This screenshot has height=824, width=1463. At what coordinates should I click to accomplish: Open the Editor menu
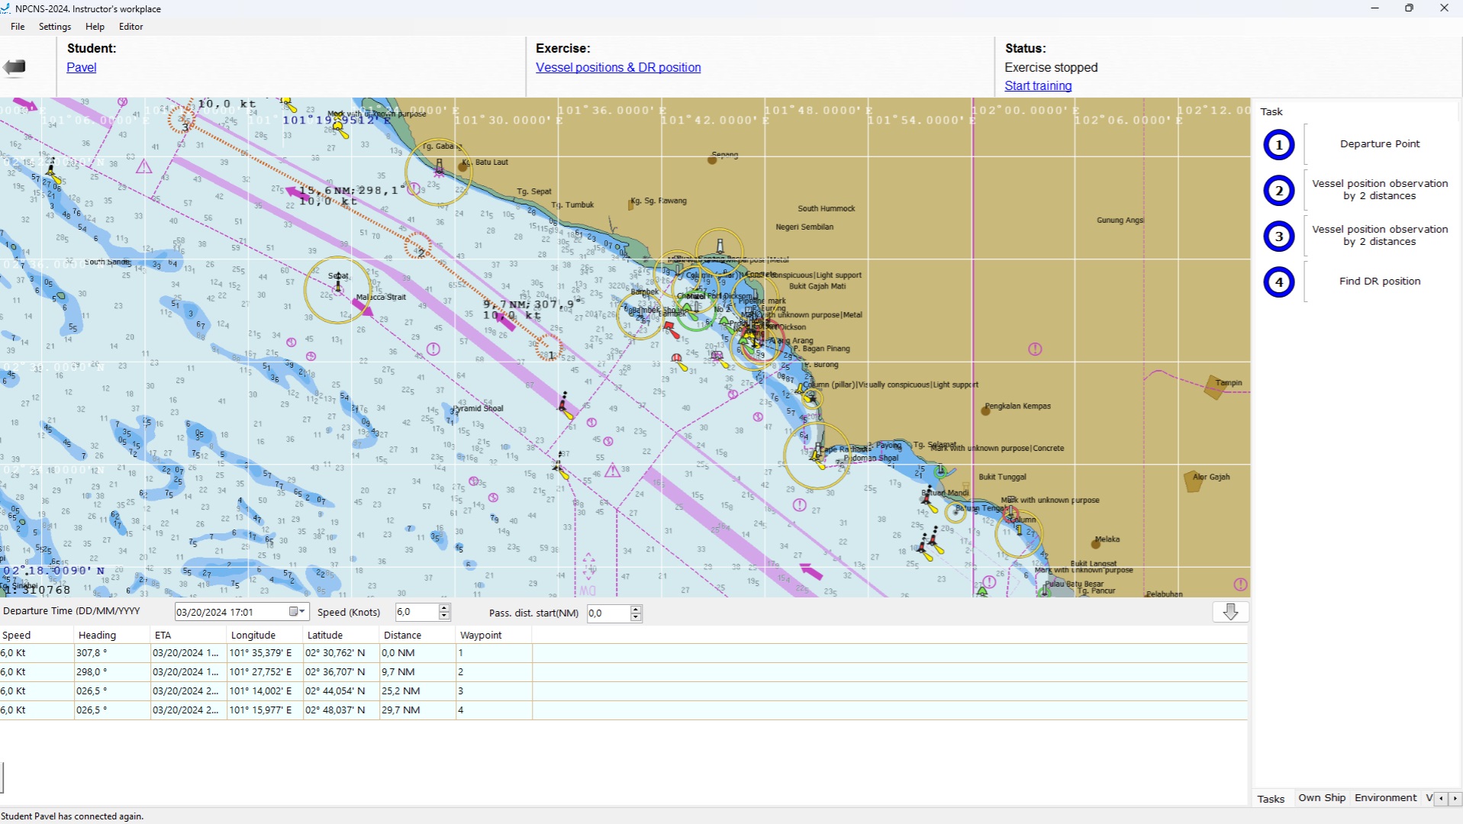point(131,27)
